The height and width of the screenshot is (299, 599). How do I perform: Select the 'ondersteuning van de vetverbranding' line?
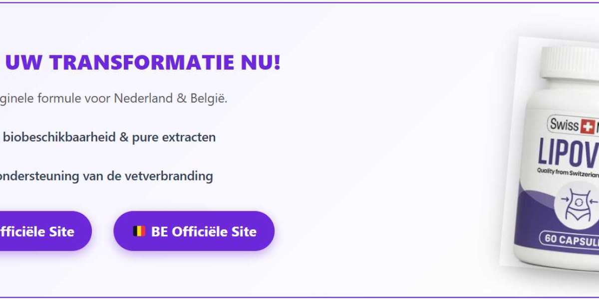pyautogui.click(x=106, y=176)
